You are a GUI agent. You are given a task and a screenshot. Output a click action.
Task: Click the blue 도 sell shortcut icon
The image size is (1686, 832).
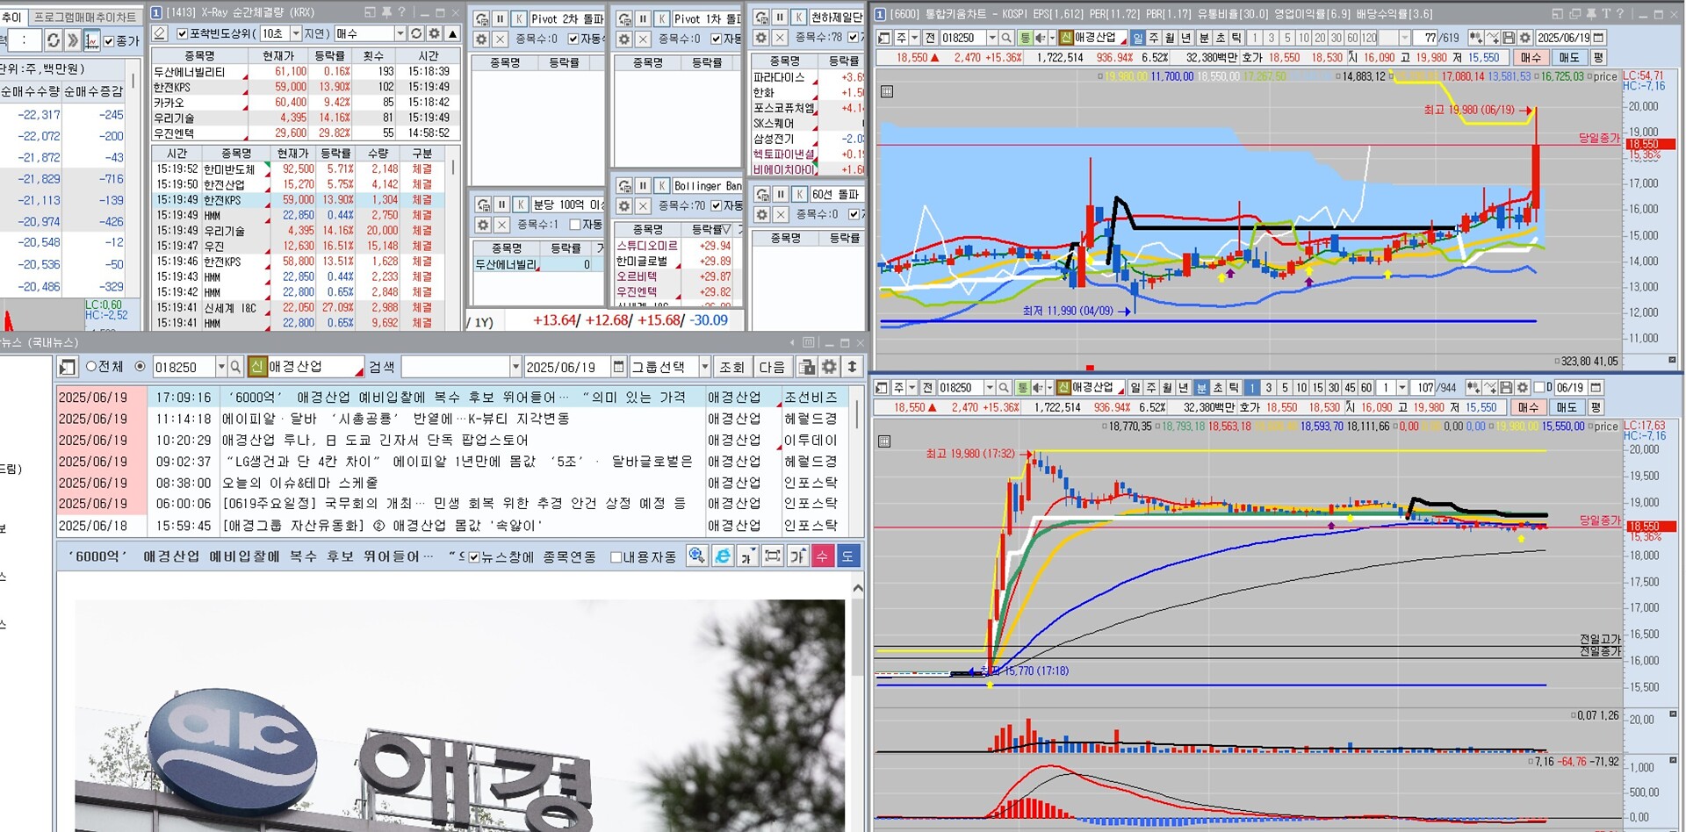pos(848,556)
